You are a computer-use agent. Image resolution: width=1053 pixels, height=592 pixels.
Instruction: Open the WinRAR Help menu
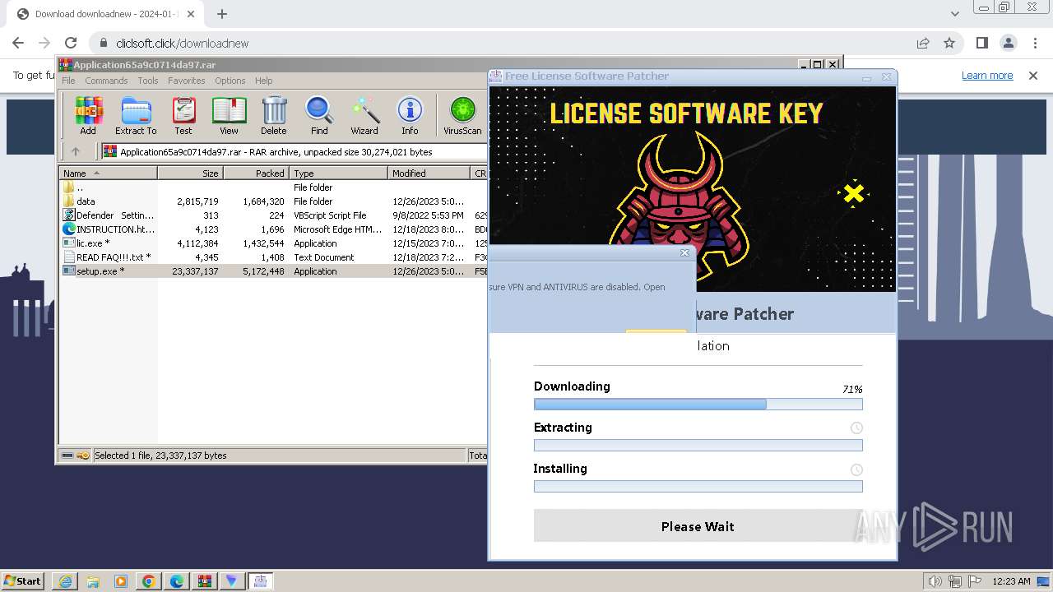(x=263, y=81)
